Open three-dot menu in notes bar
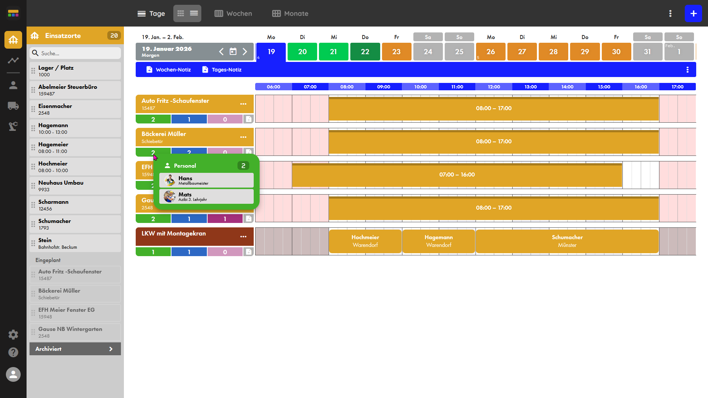 [x=687, y=70]
